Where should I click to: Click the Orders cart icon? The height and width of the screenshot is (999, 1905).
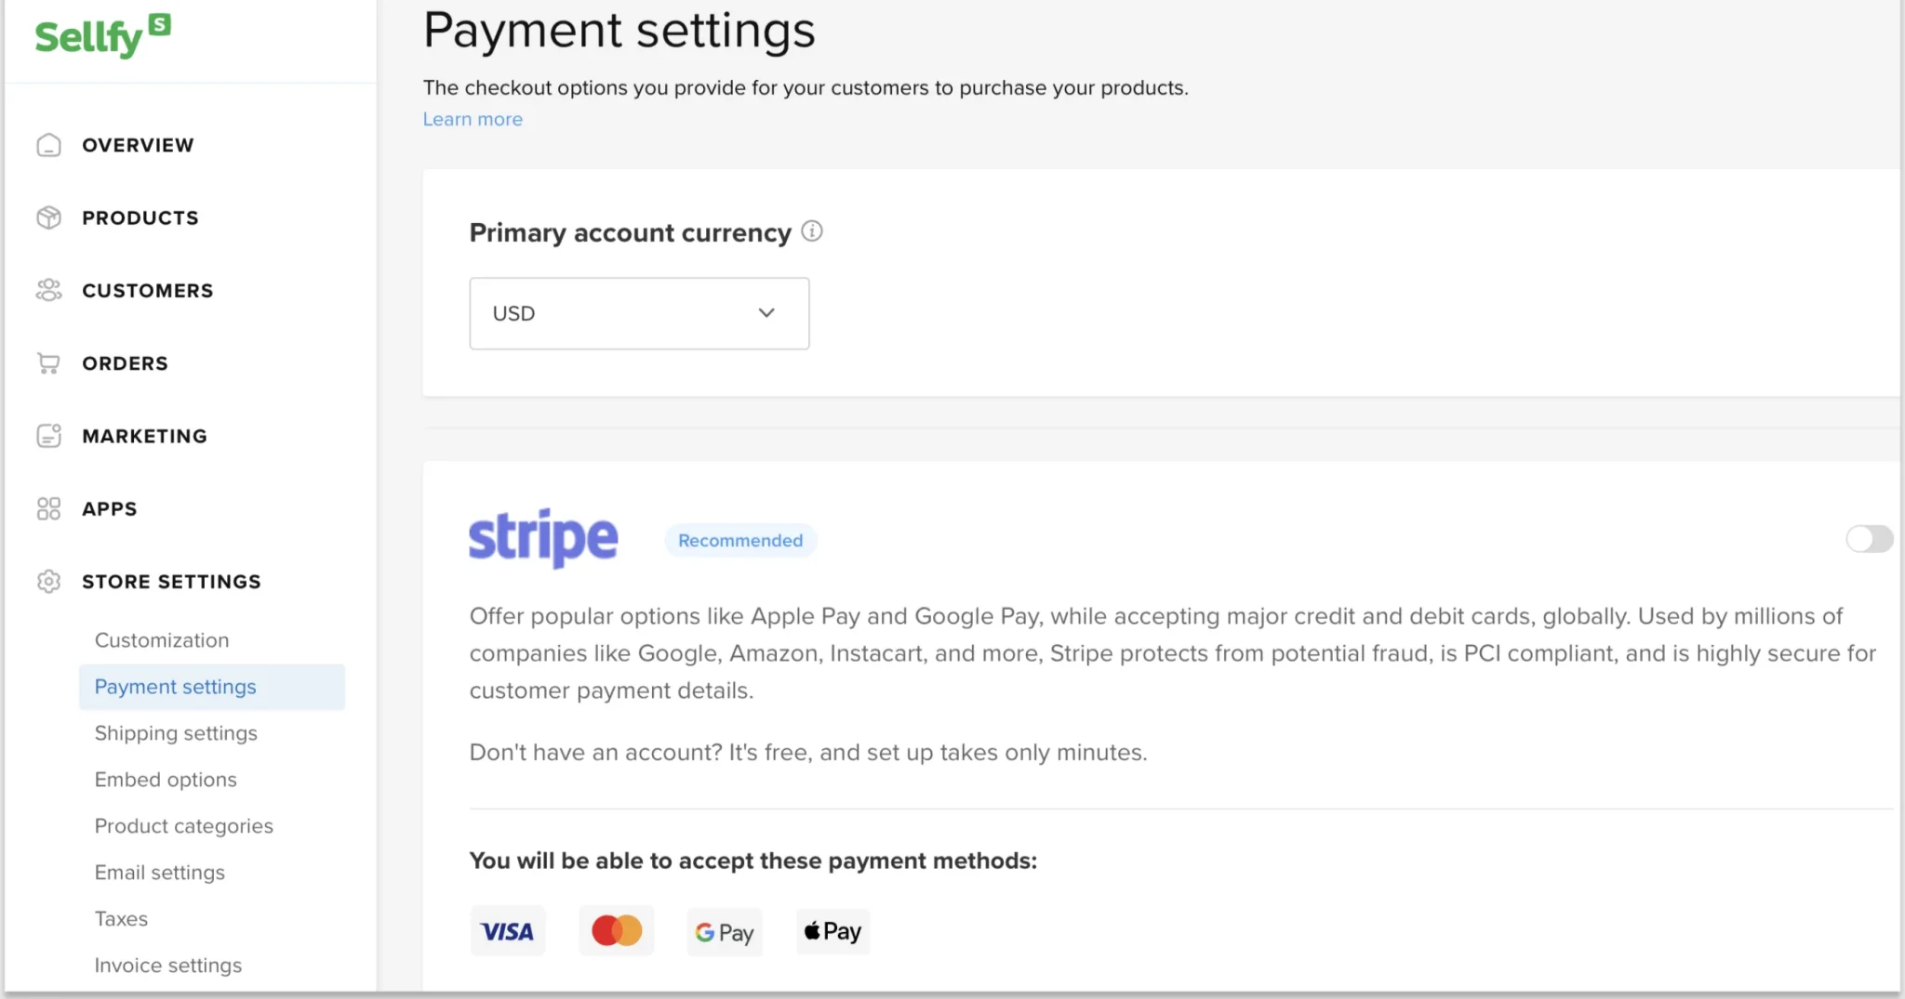[48, 363]
